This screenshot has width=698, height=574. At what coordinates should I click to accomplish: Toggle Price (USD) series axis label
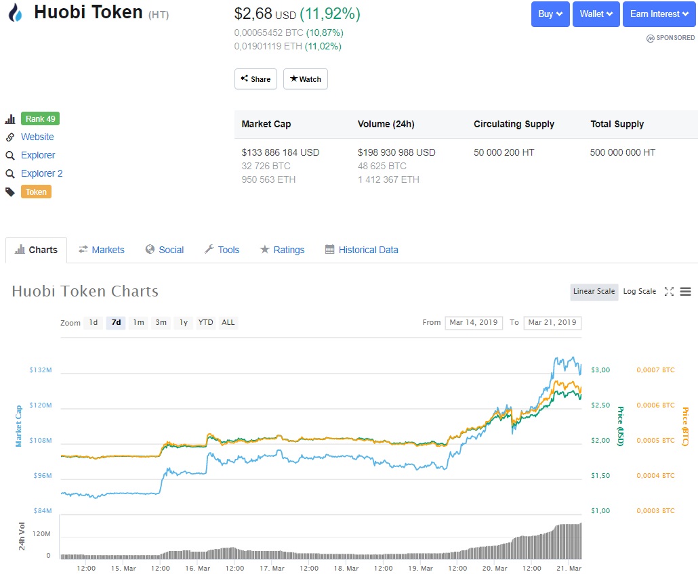pos(620,426)
